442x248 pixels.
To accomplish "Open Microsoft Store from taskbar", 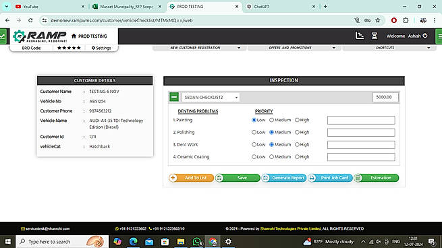I will 165,241.
